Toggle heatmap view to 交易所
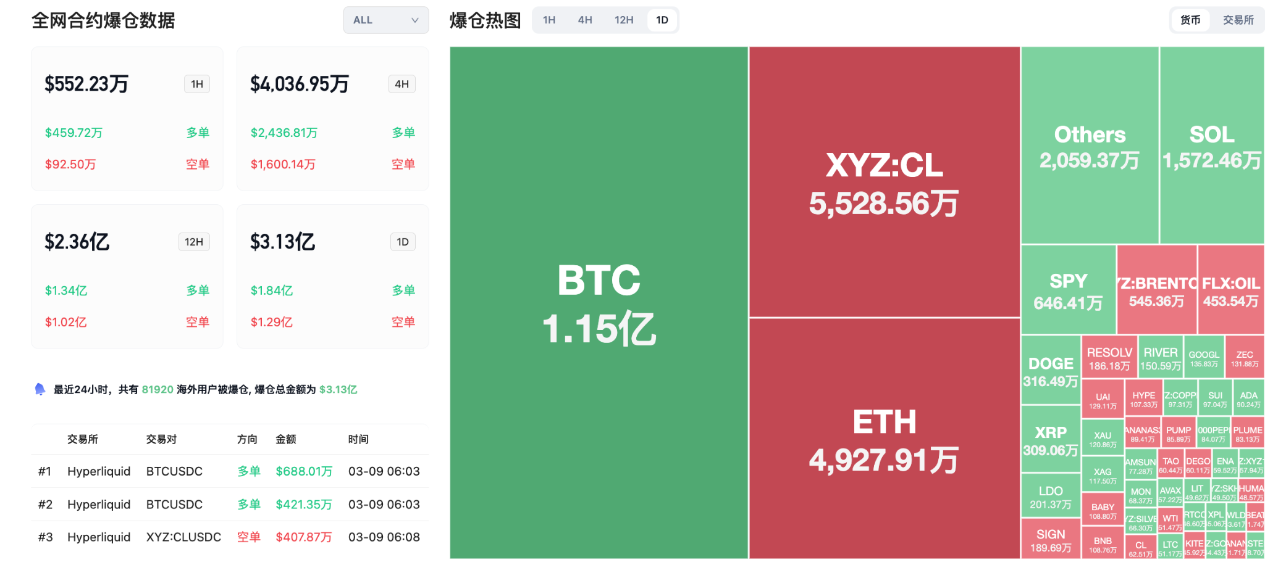Image resolution: width=1265 pixels, height=586 pixels. (1238, 20)
